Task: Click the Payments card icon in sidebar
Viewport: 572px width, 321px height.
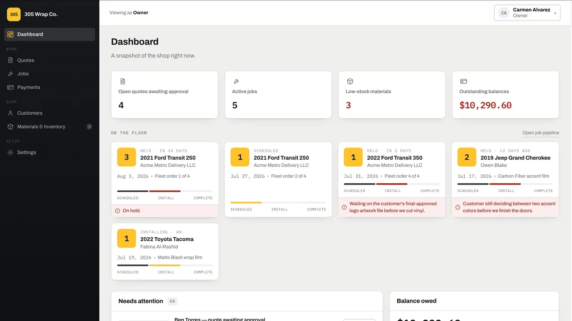Action: [10, 87]
